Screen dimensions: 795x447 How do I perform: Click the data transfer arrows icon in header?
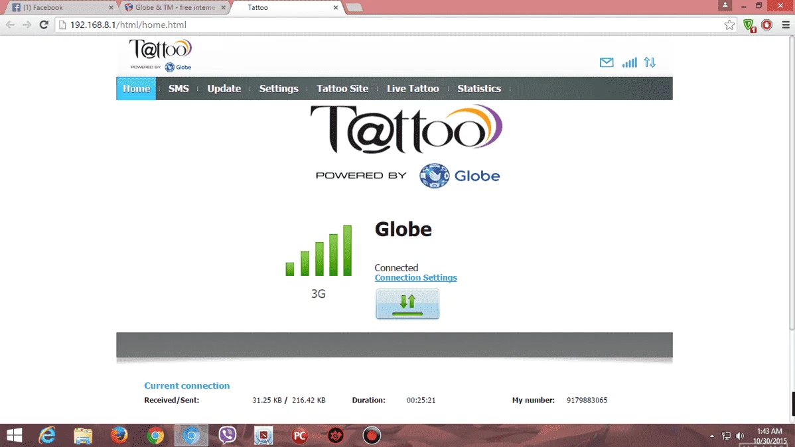(650, 62)
